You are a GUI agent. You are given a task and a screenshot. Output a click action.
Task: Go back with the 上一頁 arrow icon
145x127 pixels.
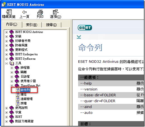point(24,12)
